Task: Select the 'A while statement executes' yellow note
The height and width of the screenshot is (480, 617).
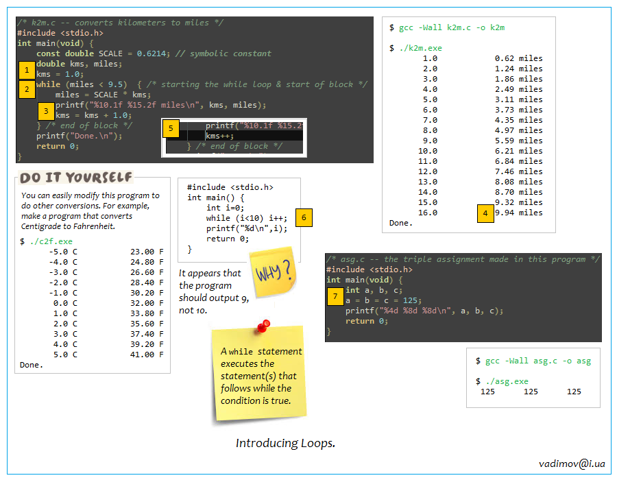Action: coord(259,374)
